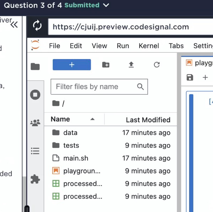Sort files by Last Modified column
Screen dimensions: 213x212
[x=148, y=120]
